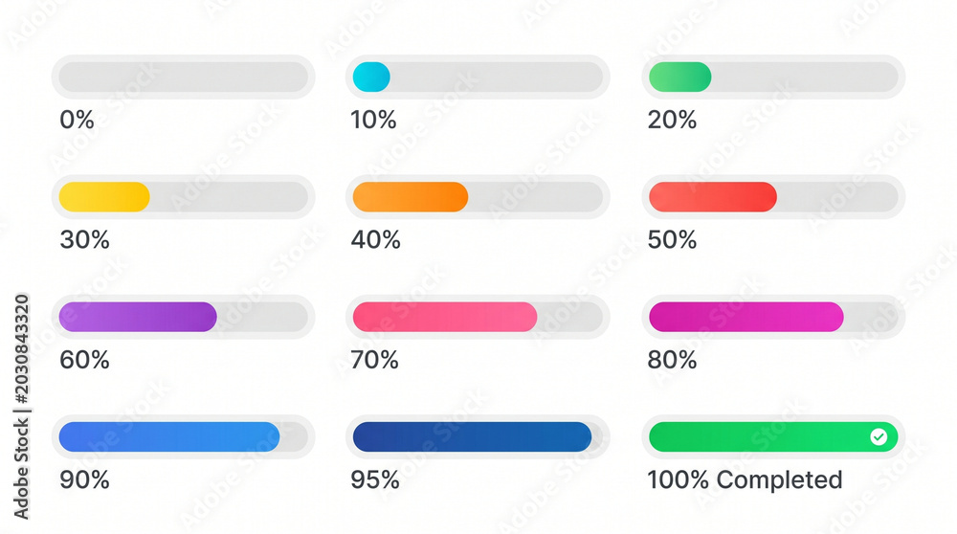This screenshot has height=534, width=957.
Task: Click the cyan fill of the 10% bar
Action: point(371,77)
